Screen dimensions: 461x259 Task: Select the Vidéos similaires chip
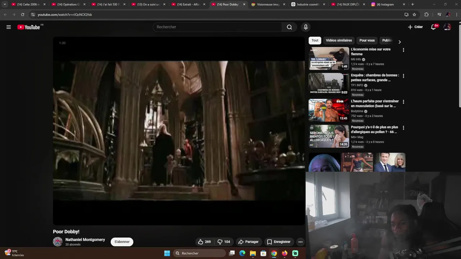(339, 40)
